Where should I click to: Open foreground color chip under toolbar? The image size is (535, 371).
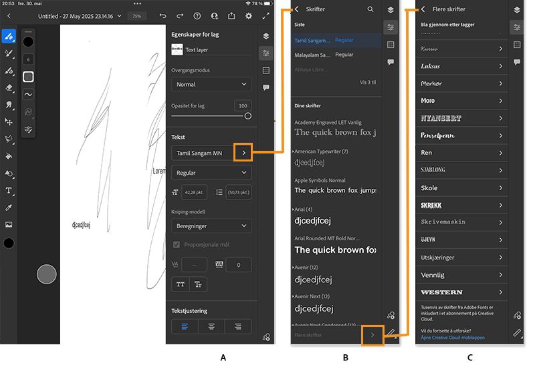coord(9,243)
